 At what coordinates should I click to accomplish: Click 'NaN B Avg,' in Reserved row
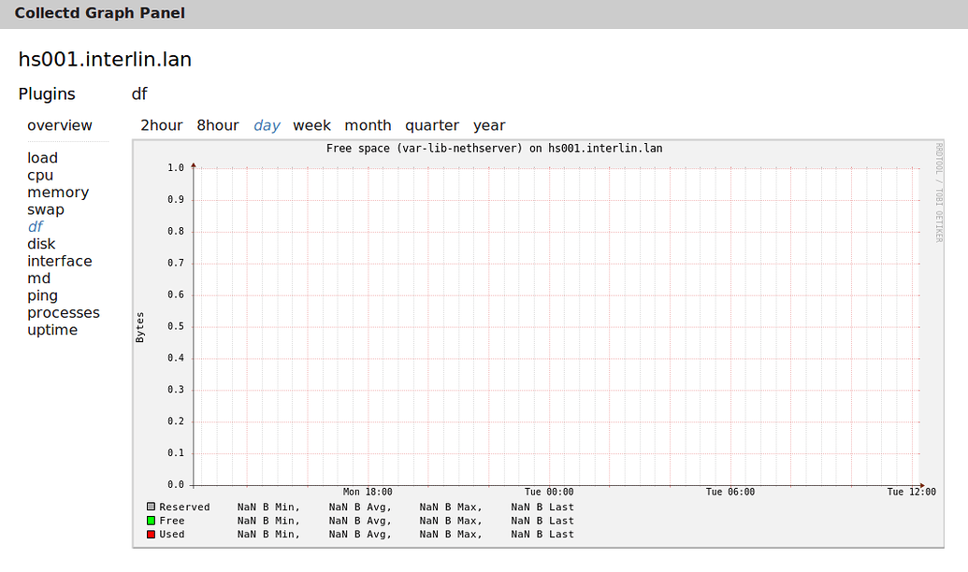tap(360, 507)
